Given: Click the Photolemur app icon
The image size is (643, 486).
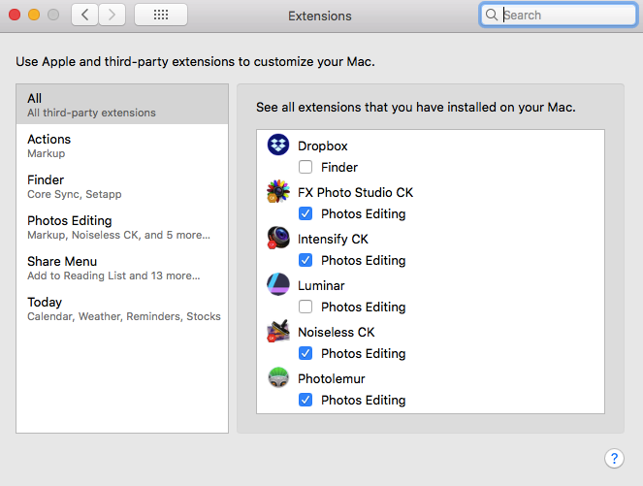Looking at the screenshot, I should tap(278, 377).
